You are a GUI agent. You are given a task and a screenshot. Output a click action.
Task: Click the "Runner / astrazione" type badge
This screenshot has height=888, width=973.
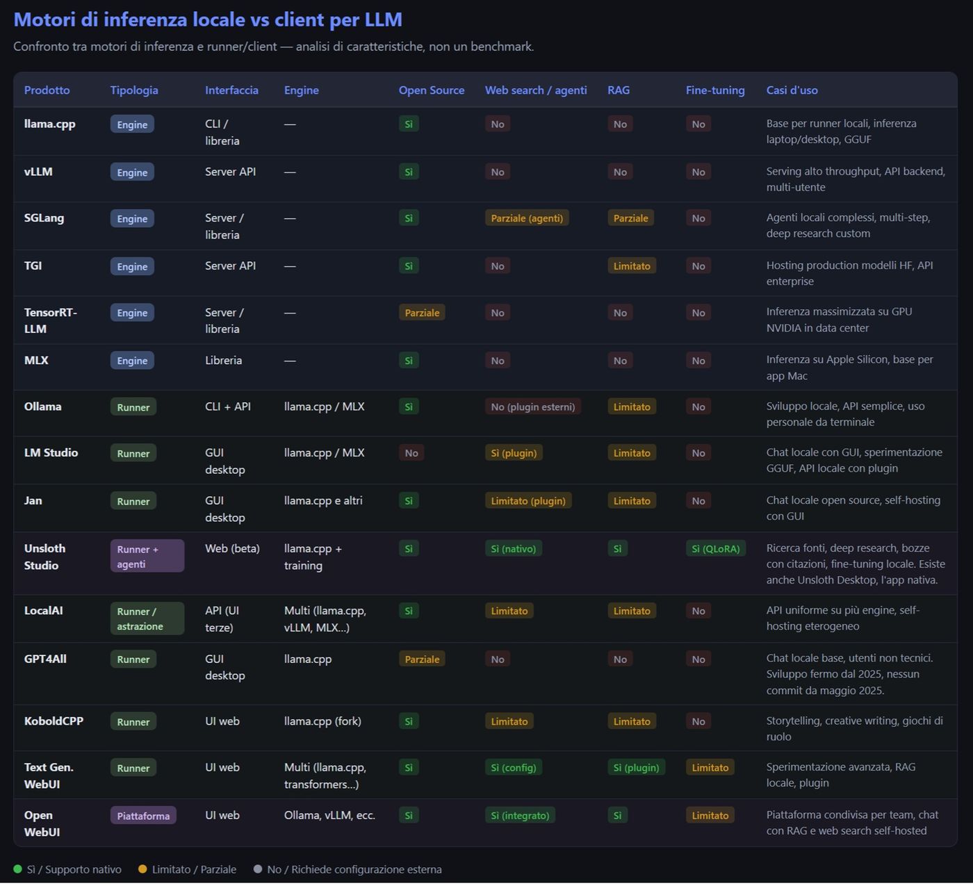(x=147, y=618)
